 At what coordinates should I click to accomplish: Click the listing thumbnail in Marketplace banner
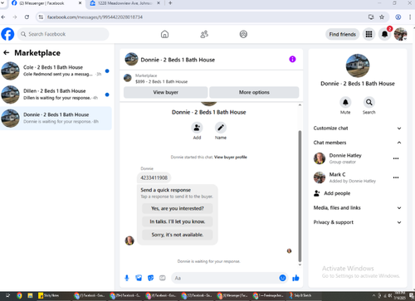[128, 78]
